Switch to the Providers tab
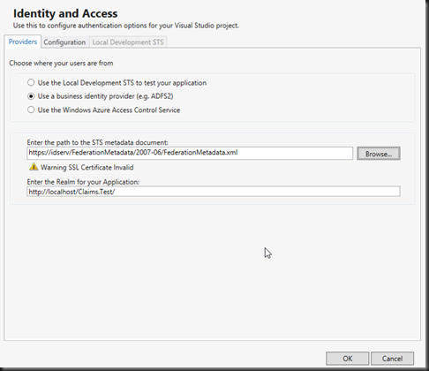This screenshot has height=371, width=429. point(23,42)
